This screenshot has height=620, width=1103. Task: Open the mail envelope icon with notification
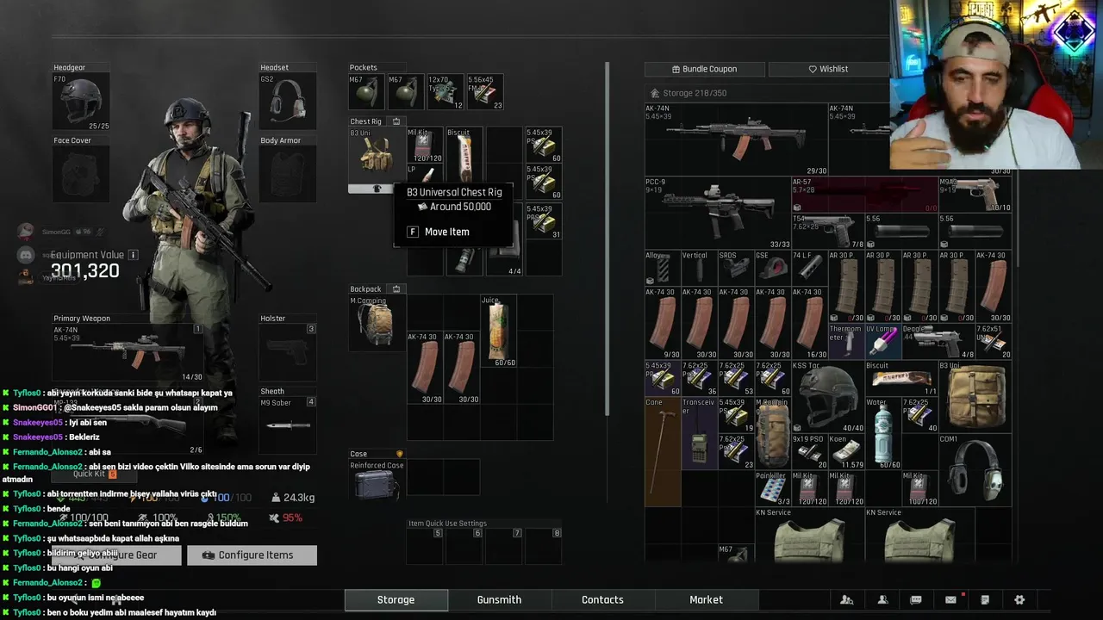pyautogui.click(x=951, y=600)
